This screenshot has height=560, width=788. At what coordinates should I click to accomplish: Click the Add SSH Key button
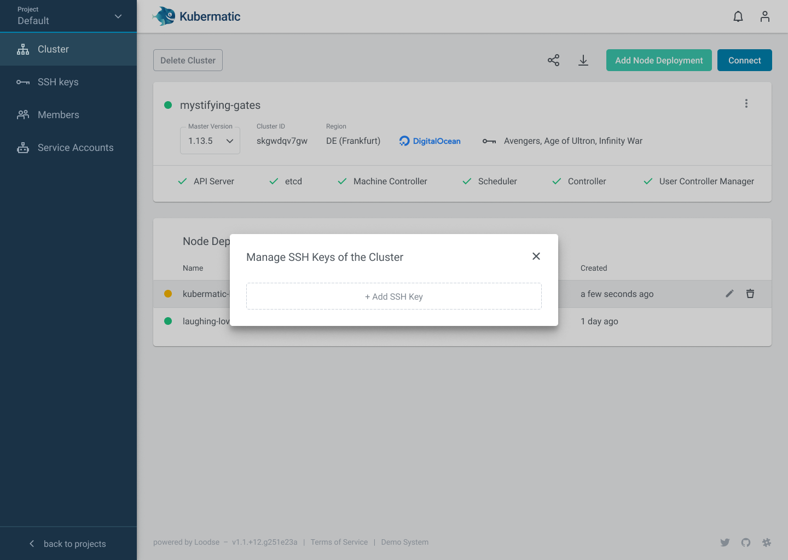(393, 296)
